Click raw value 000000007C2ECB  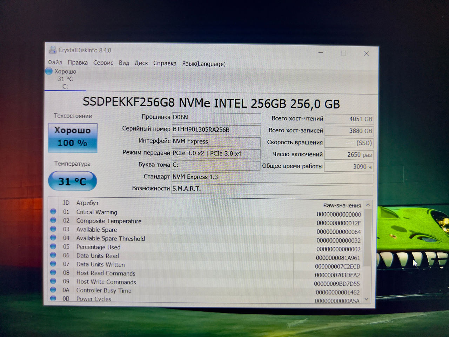click(337, 266)
